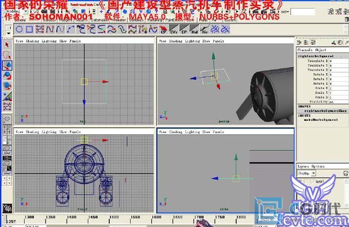Open the Channels menu in Channel Box
The height and width of the screenshot is (227, 349).
(x=305, y=50)
